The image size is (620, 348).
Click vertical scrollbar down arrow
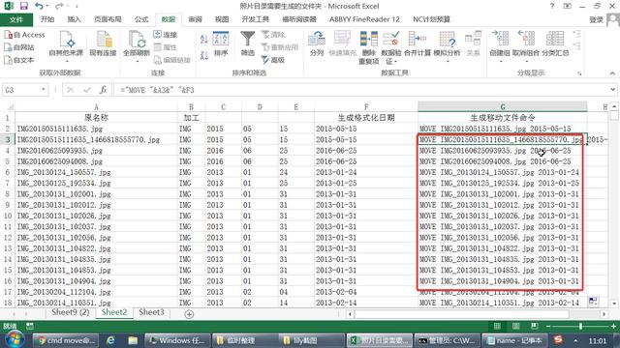click(x=614, y=304)
